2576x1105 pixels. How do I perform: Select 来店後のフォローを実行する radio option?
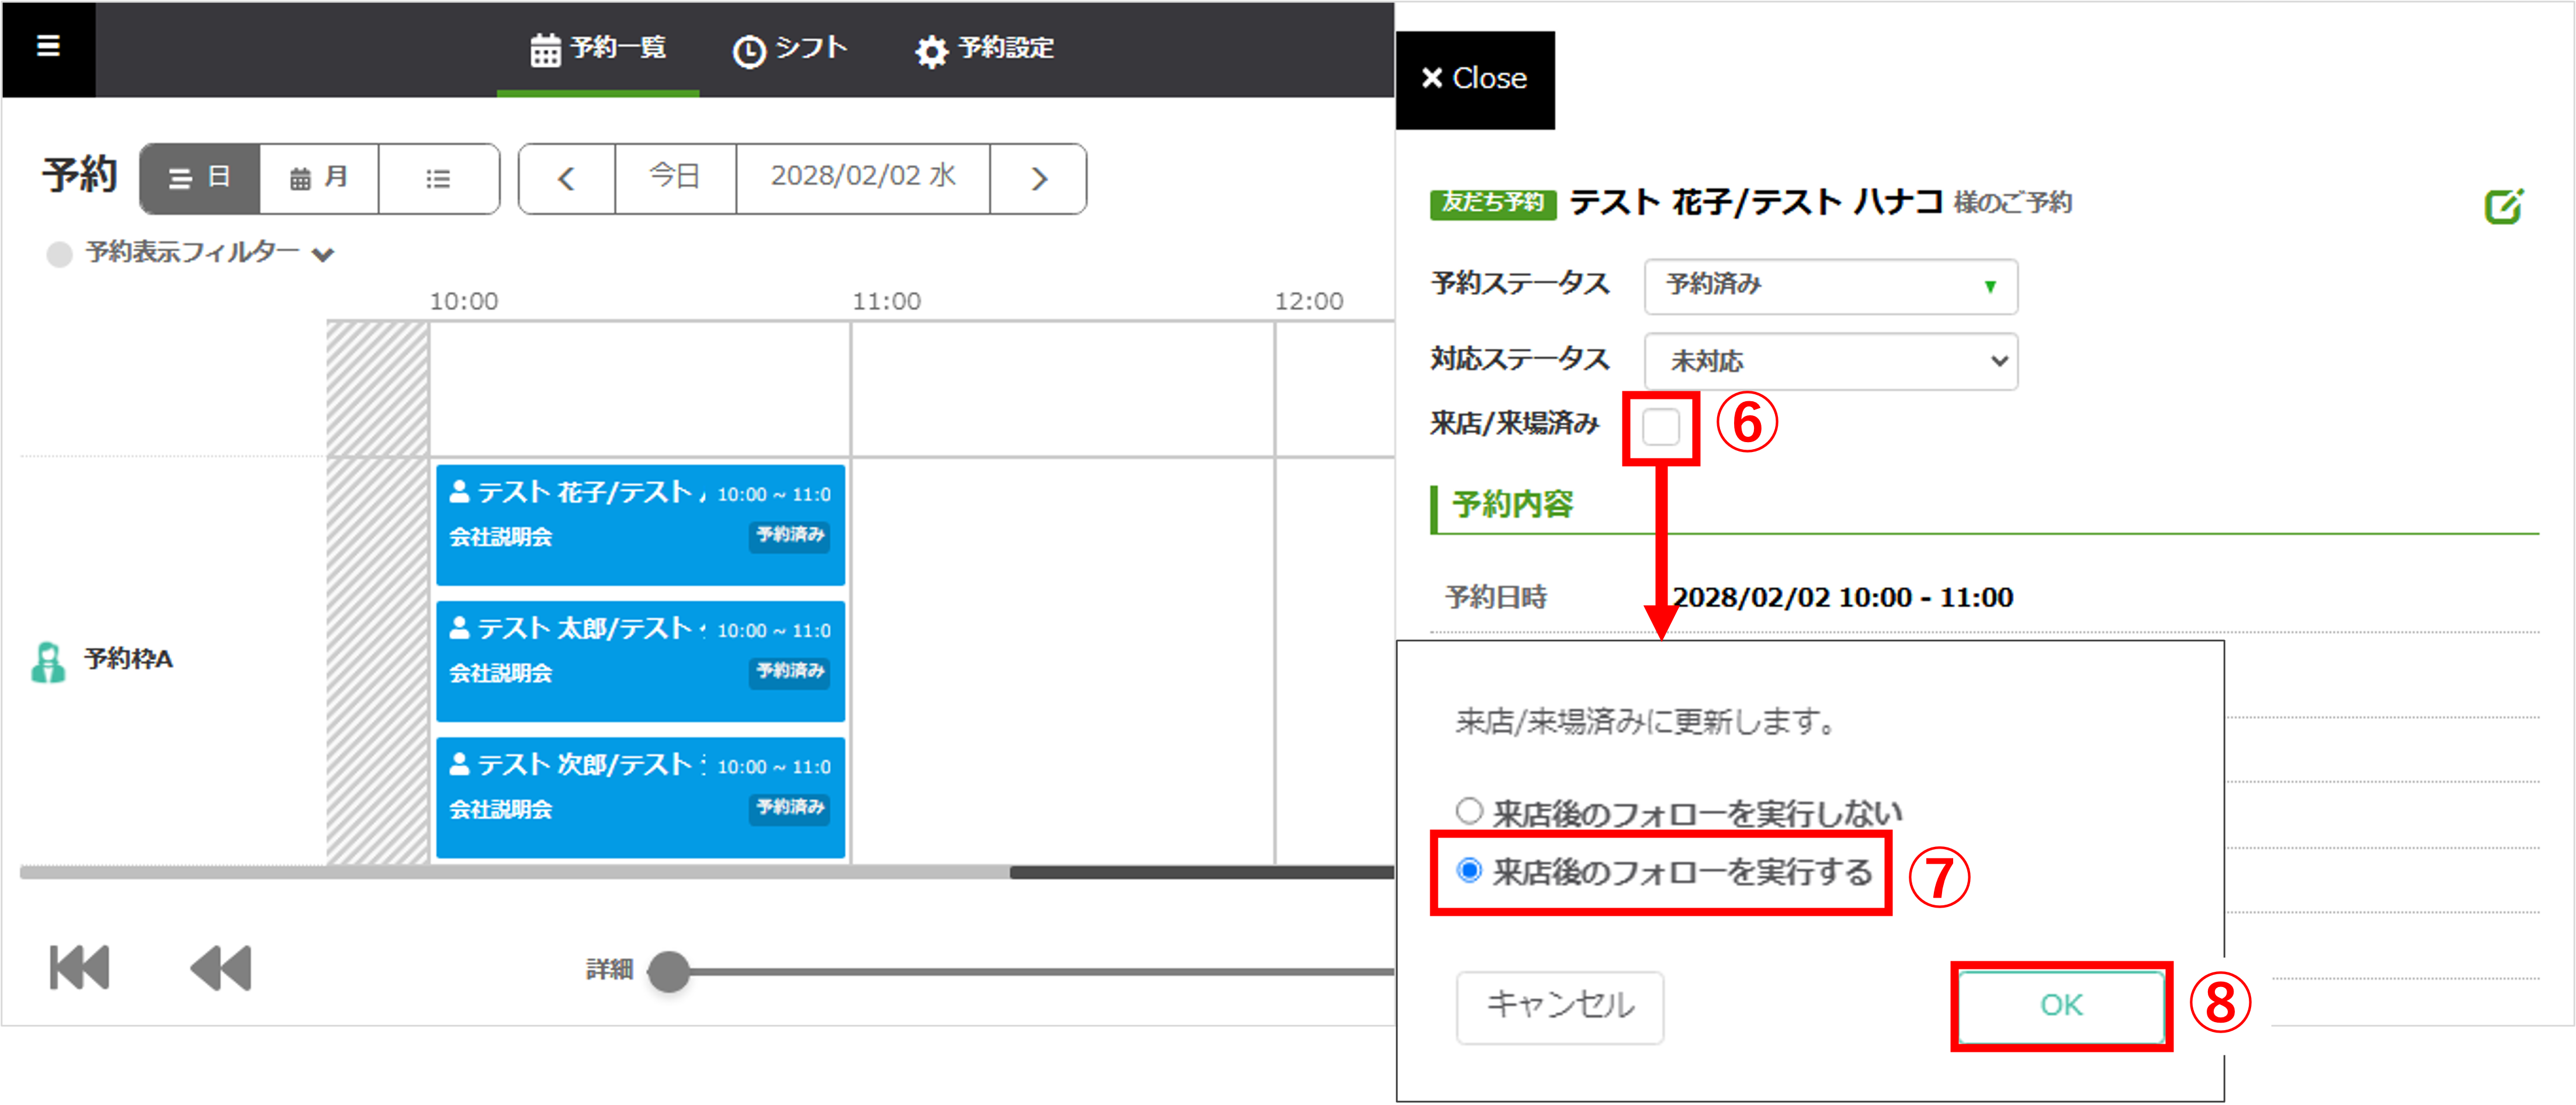click(1469, 870)
